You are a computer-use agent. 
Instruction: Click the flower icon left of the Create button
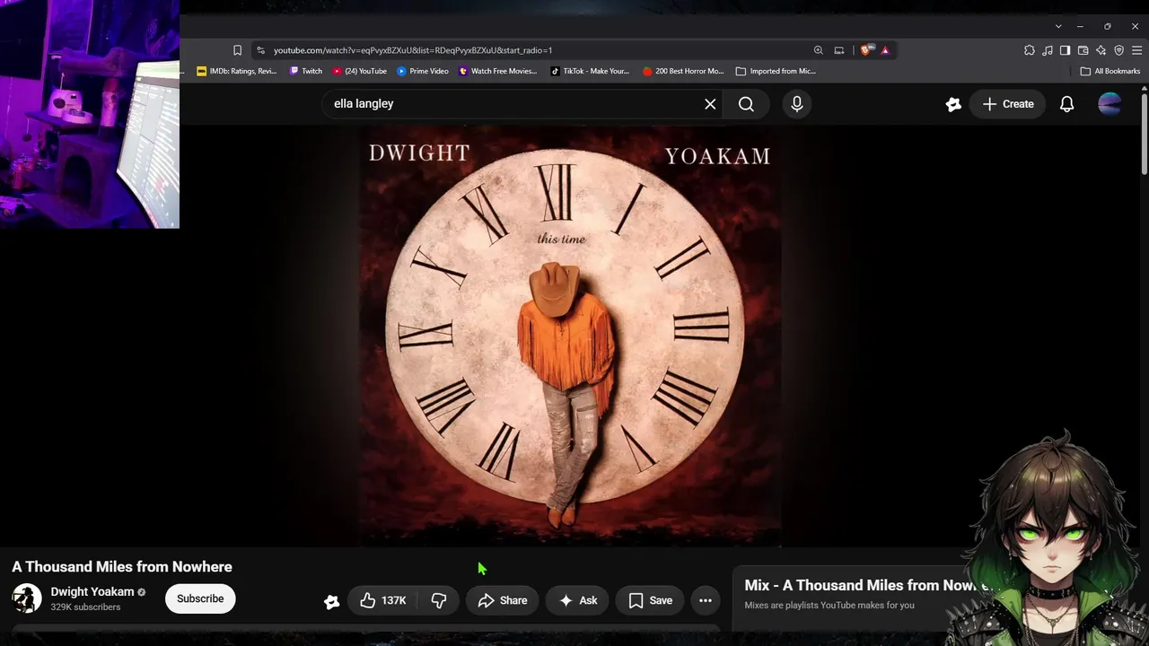[953, 104]
